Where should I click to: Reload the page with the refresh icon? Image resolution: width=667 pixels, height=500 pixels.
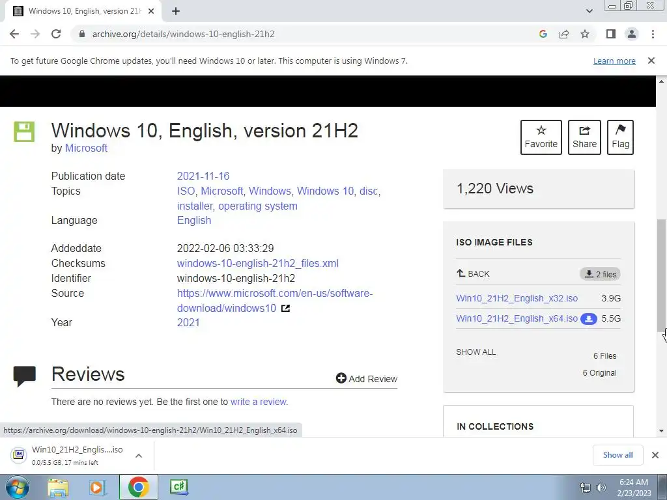(56, 34)
